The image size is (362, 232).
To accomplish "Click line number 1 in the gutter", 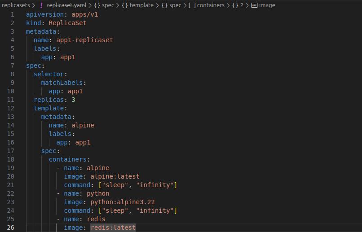I will (x=12, y=14).
